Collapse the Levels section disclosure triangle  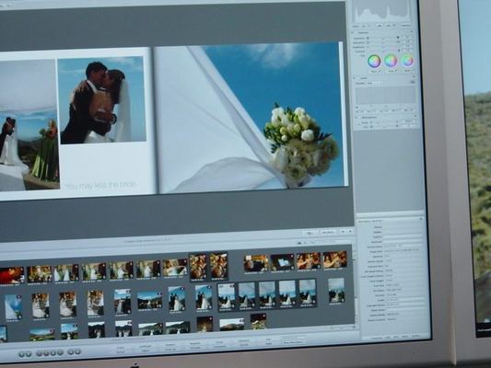point(354,77)
